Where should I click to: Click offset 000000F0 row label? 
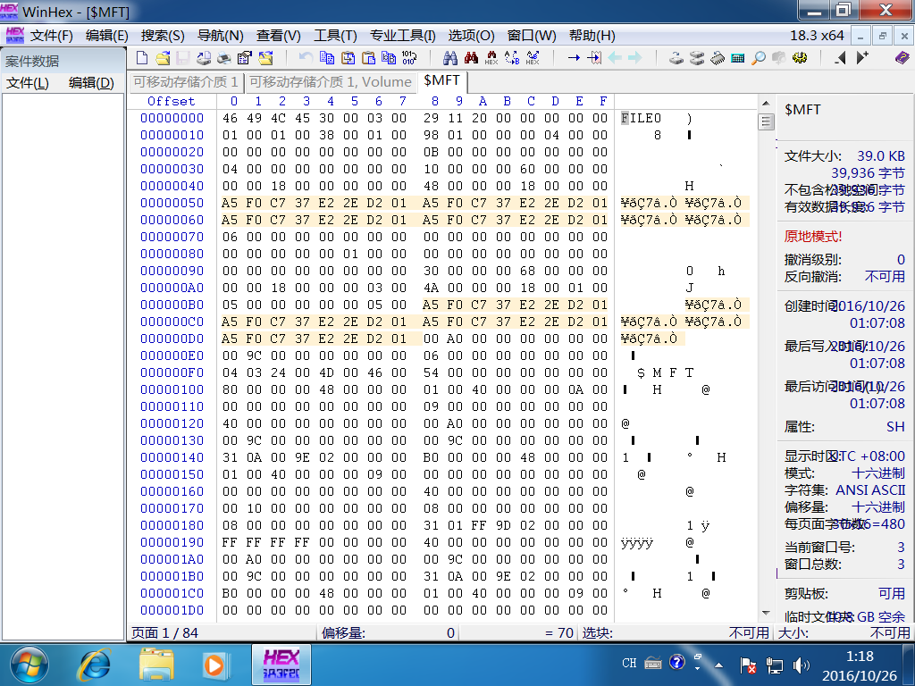172,372
